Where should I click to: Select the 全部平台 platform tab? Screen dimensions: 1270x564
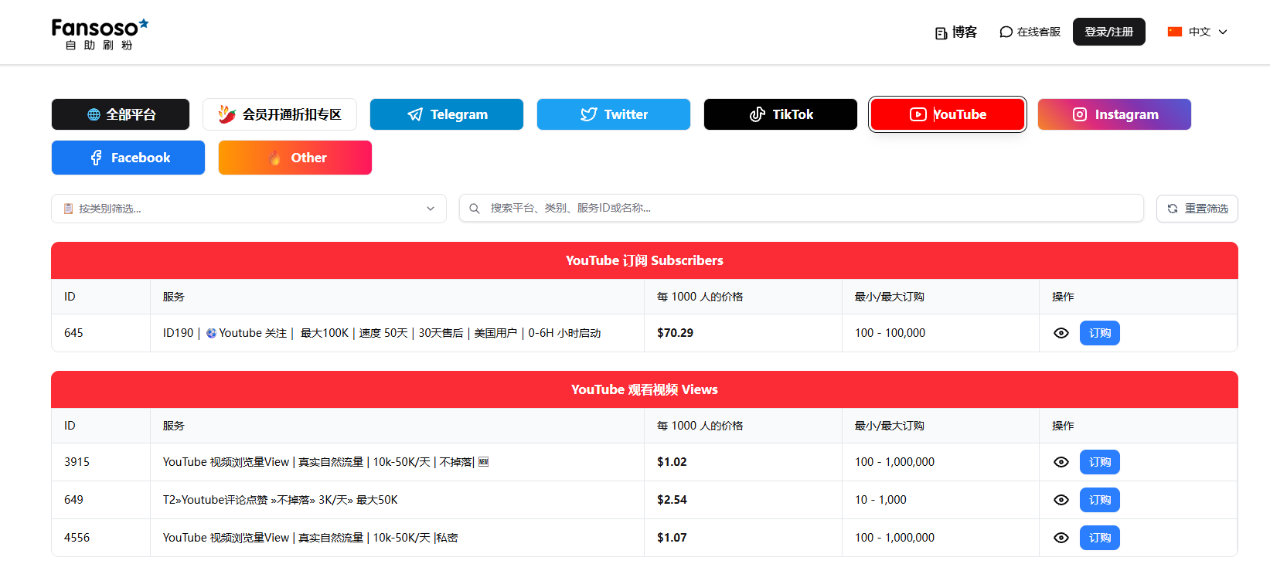(121, 114)
